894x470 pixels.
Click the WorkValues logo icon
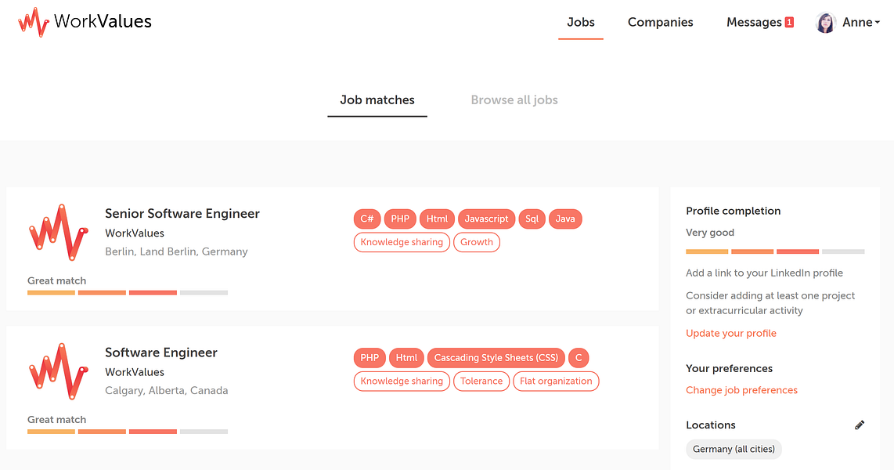coord(34,21)
